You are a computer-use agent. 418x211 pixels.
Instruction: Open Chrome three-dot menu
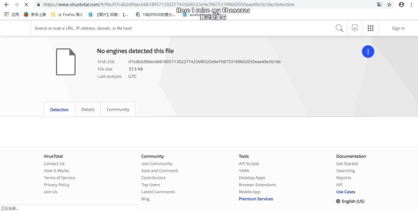pyautogui.click(x=411, y=5)
